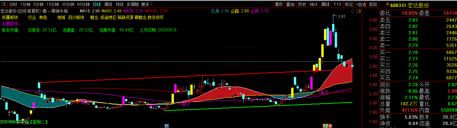Toggle 复权 price adjustment
457x128 pixels.
pyautogui.click(x=279, y=4)
